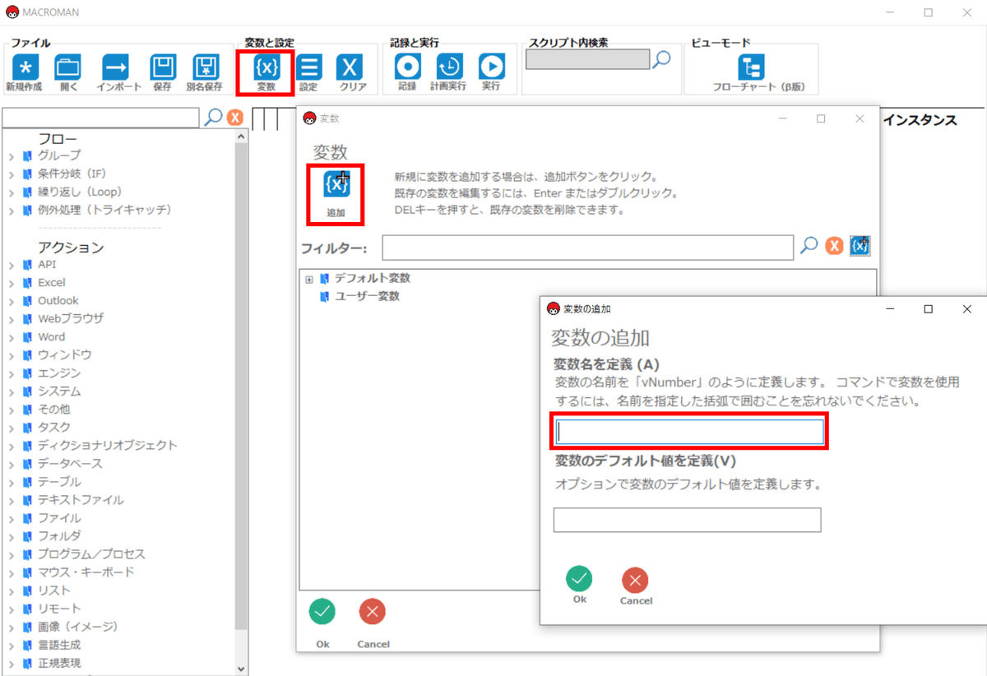The height and width of the screenshot is (676, 987).
Task: Run the script with 実行 icon
Action: 491,67
